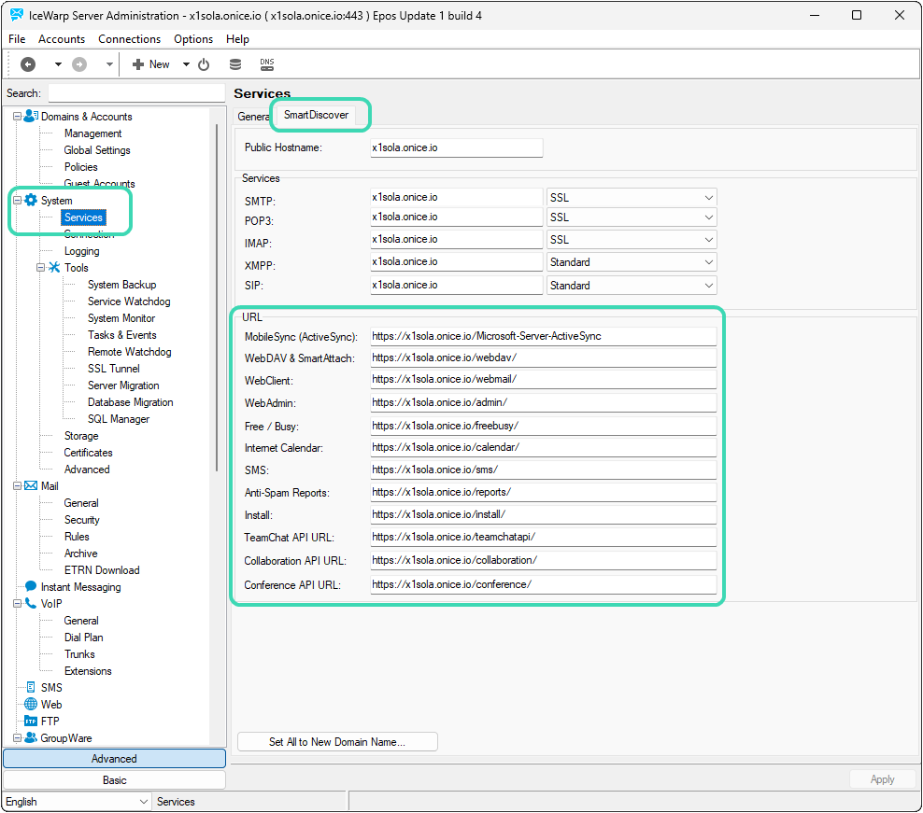The image size is (923, 813).
Task: Open the SMTP security dropdown
Action: [631, 198]
